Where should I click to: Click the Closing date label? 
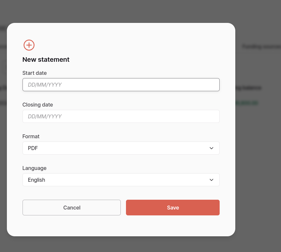coord(38,105)
